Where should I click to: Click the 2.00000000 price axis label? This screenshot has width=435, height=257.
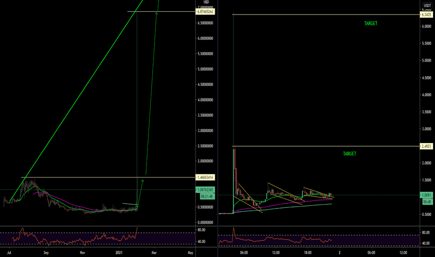coord(205,161)
